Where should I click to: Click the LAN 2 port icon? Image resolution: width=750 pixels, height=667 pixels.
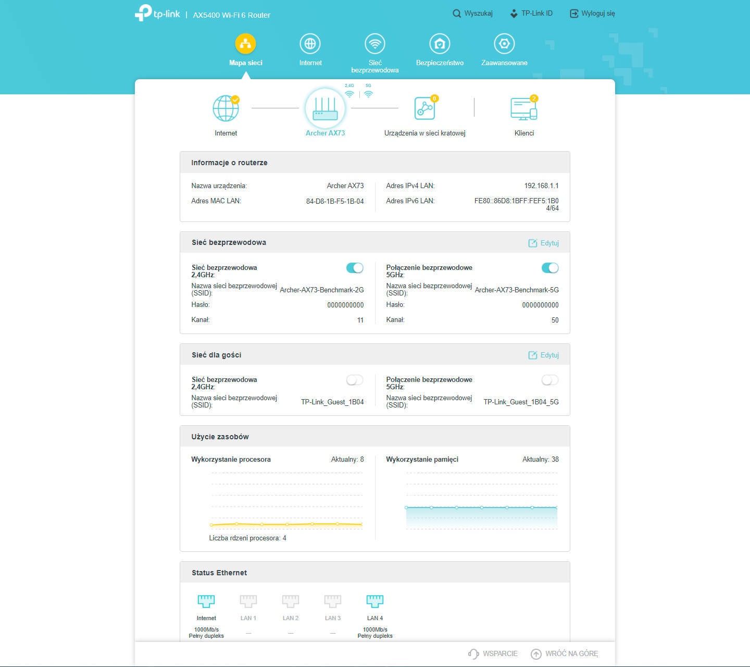(x=291, y=601)
